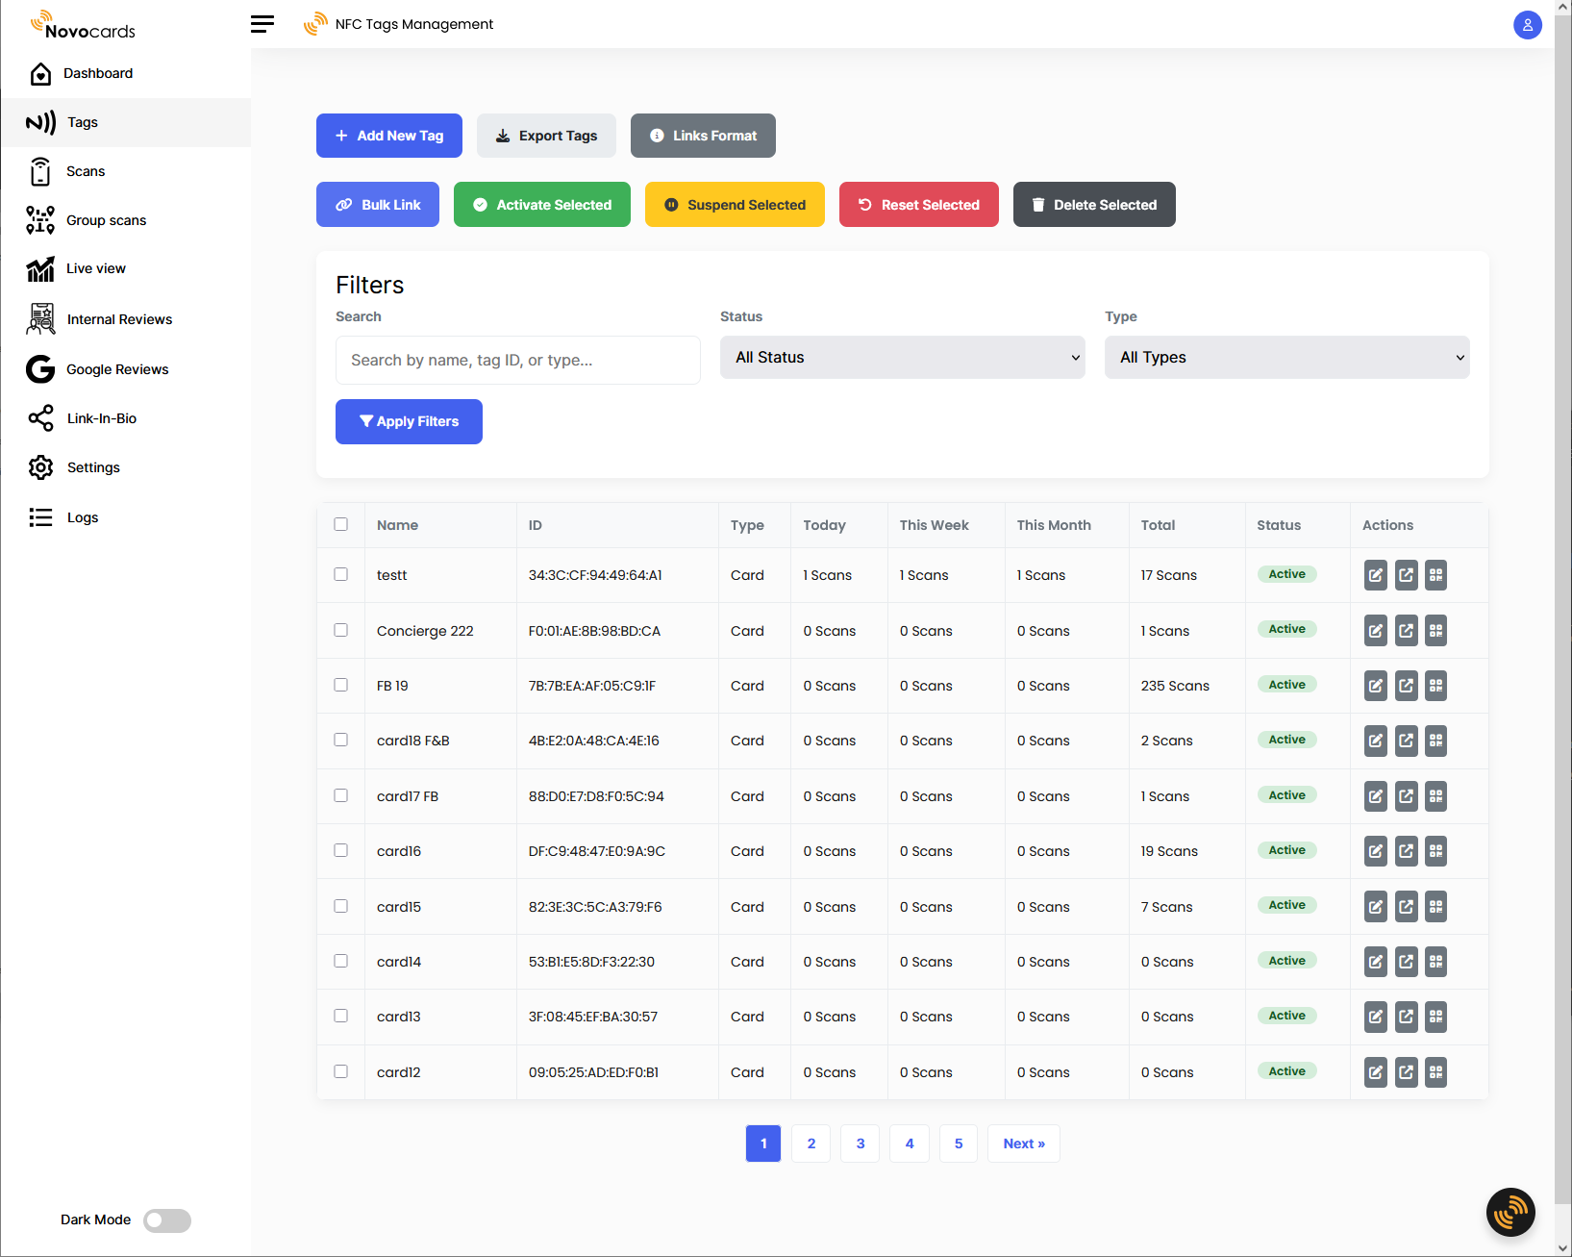Edit the card16 tag
Image resolution: width=1572 pixels, height=1257 pixels.
pyautogui.click(x=1375, y=851)
